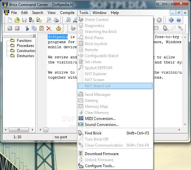
Task: Close the code explorer panel
Action: click(34, 36)
